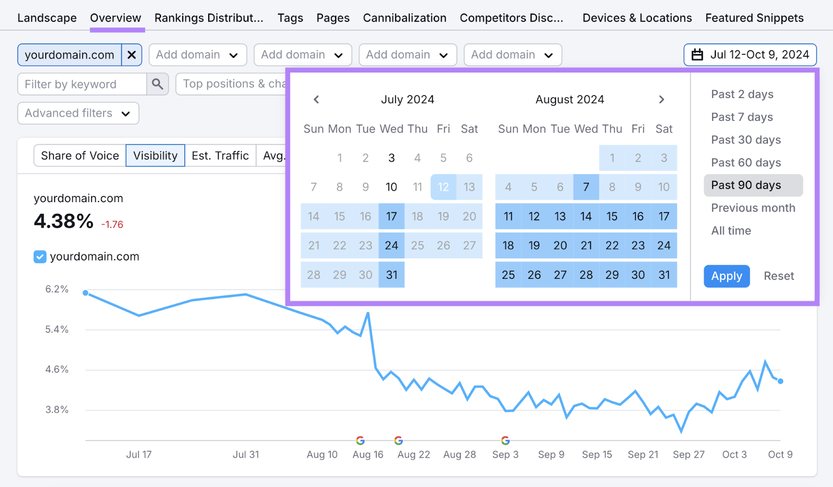This screenshot has width=833, height=487.
Task: Open the Cannibalization tab
Action: pyautogui.click(x=405, y=17)
